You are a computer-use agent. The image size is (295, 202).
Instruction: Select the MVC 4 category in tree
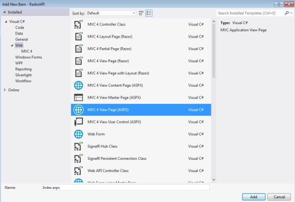pos(26,51)
